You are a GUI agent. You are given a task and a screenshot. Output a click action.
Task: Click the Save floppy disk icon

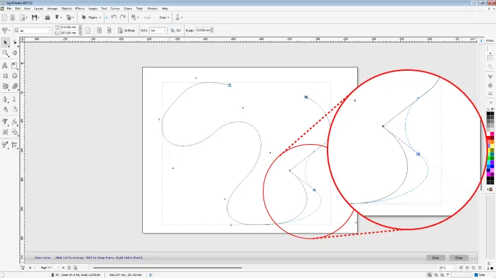(34, 18)
